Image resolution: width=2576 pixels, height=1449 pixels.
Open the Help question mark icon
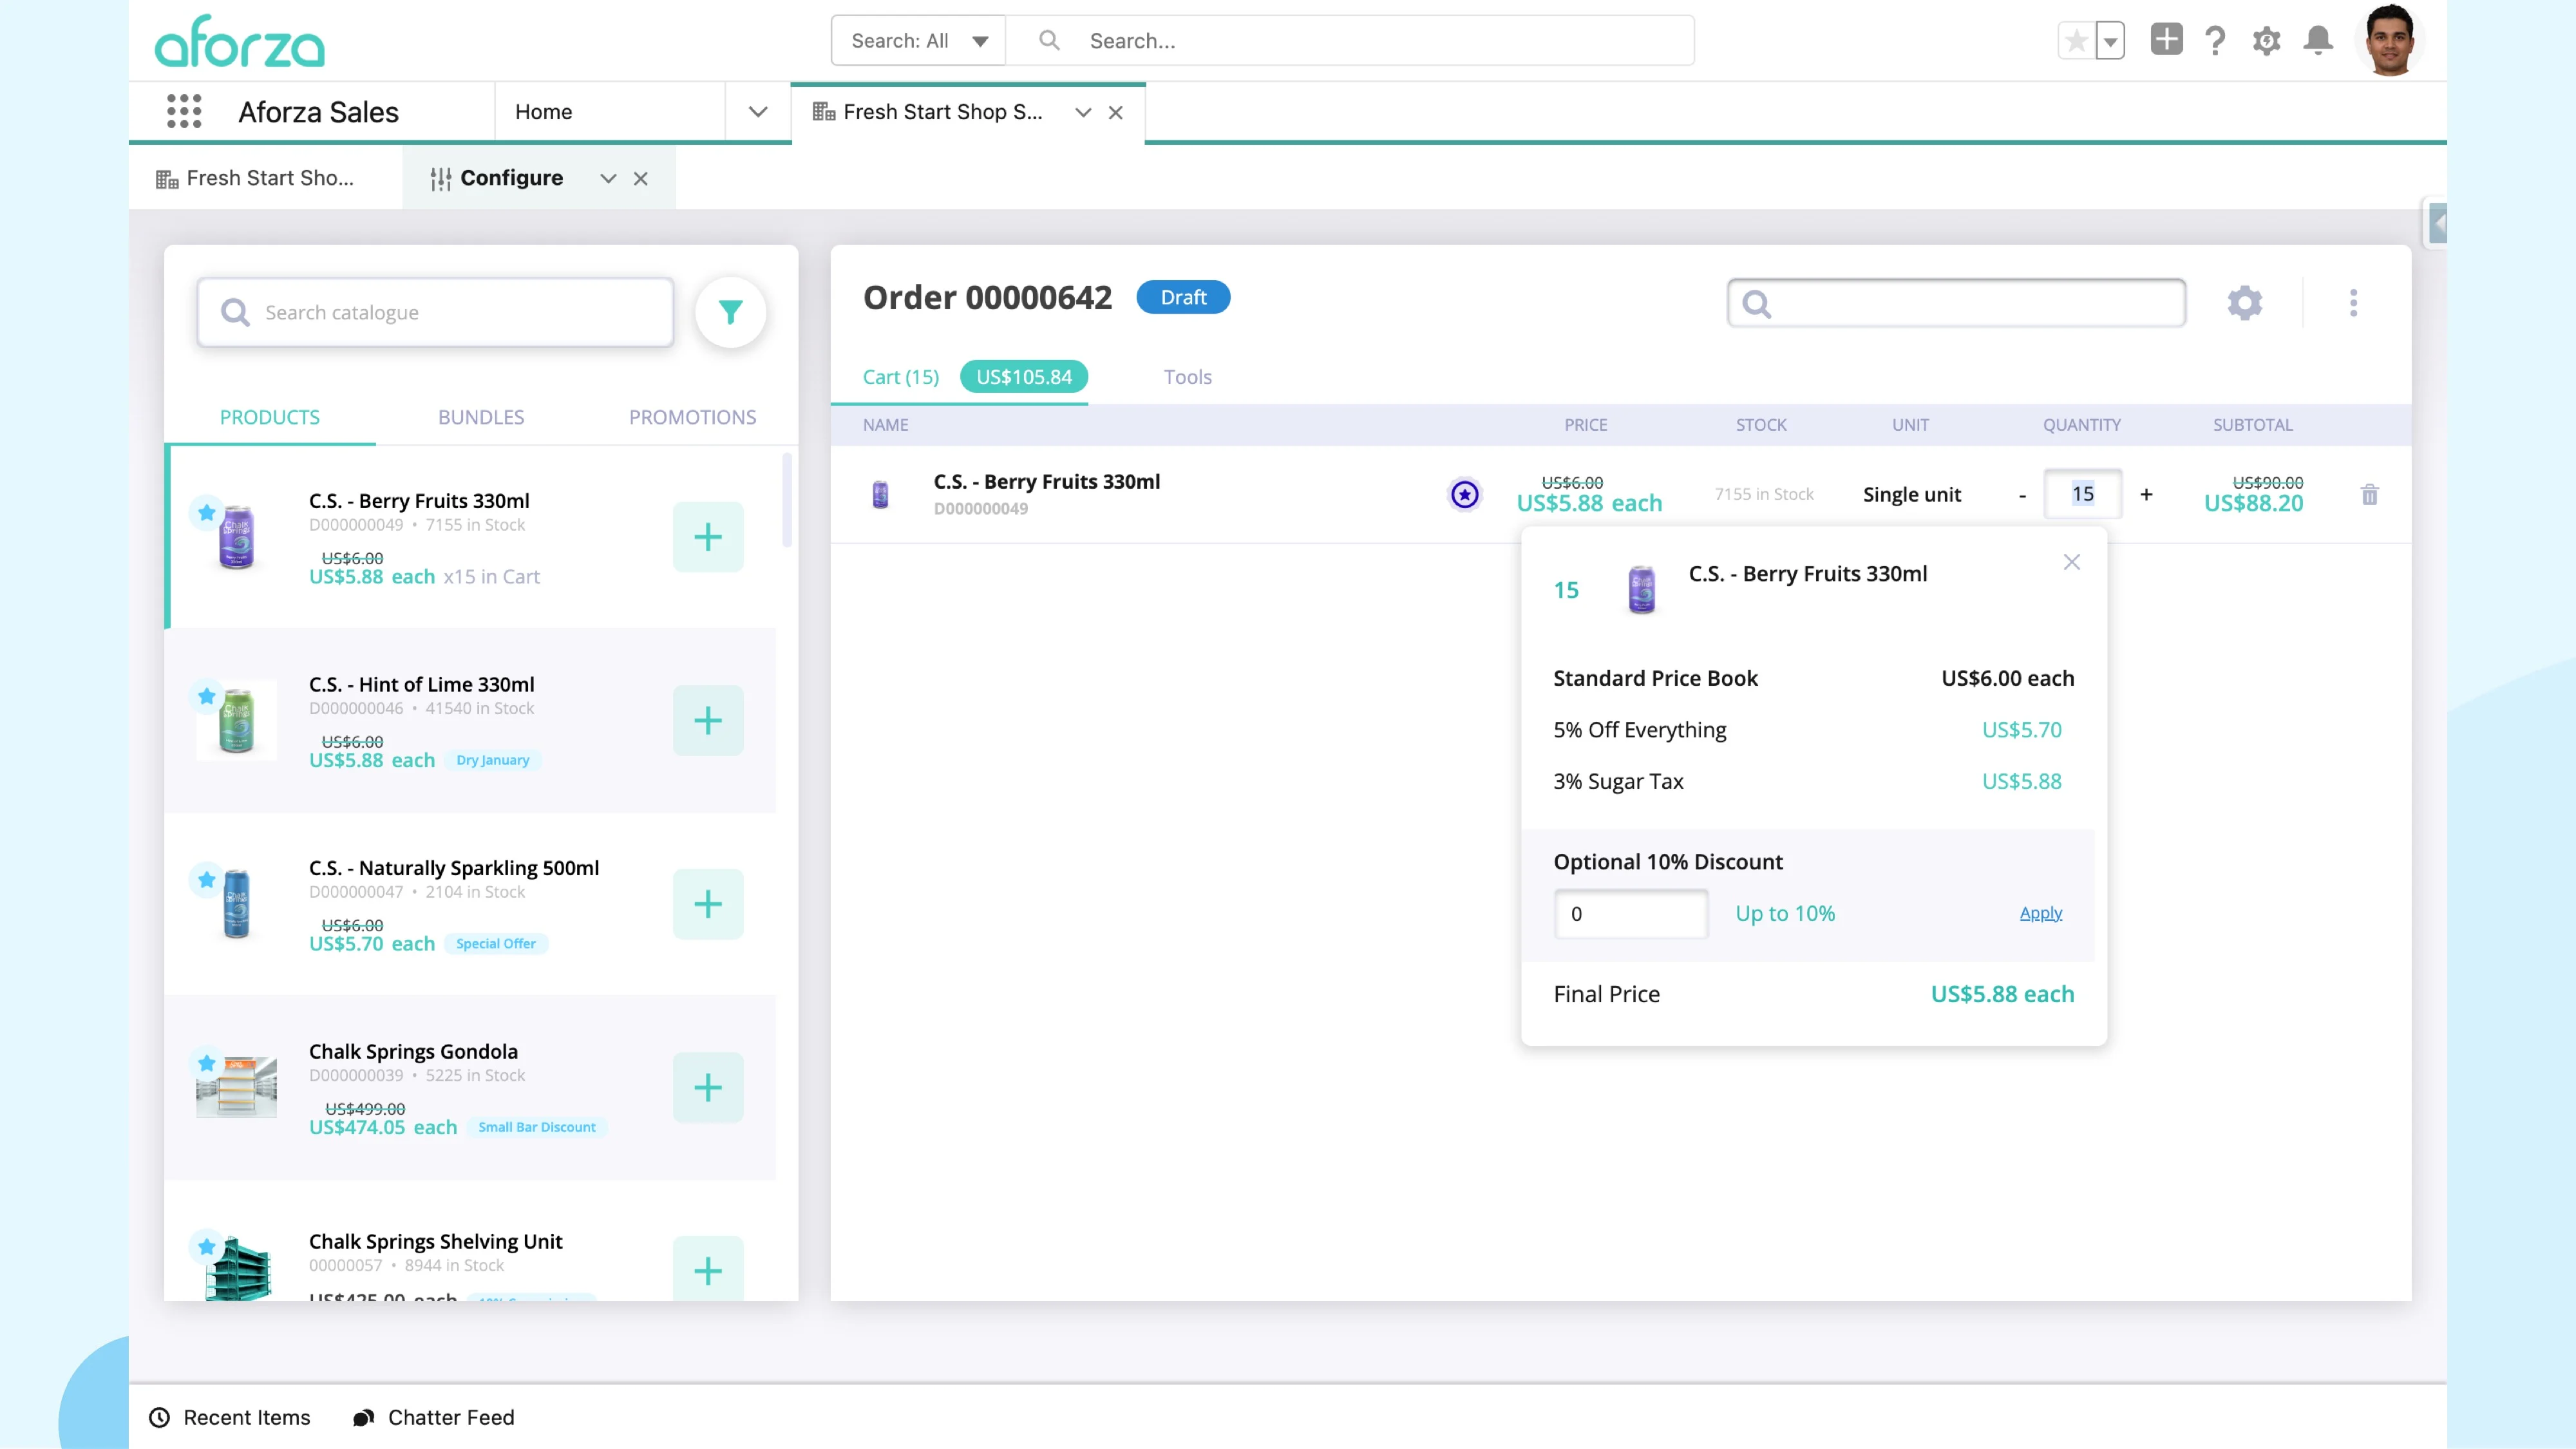[2215, 41]
